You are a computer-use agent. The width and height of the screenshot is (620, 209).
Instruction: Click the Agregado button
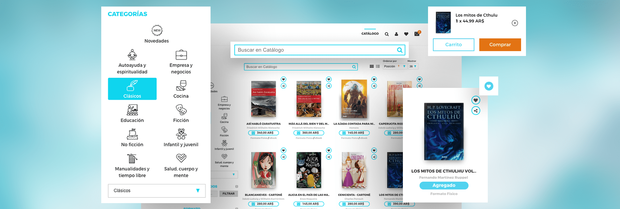tap(444, 186)
